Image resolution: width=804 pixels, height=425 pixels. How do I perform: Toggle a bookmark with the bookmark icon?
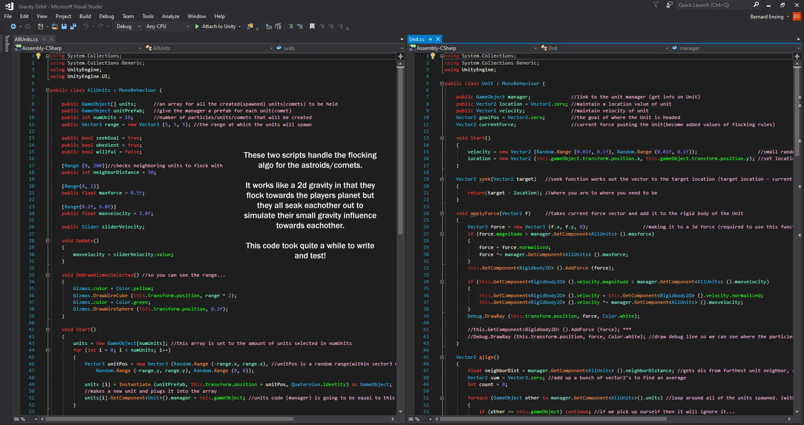tap(312, 26)
